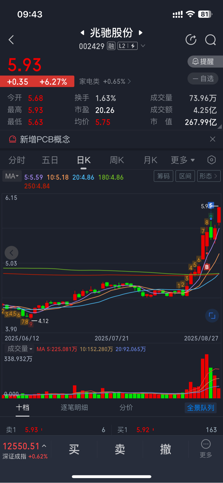This screenshot has width=223, height=483.
Task: Switch to 周K chart tab
Action: point(117,160)
